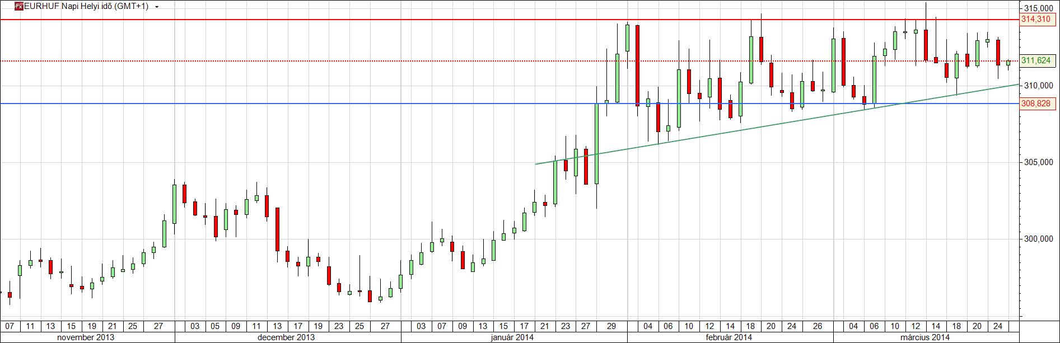Screen dimensions: 1060x343
Task: Click the 'február 2014' month label
Action: point(728,337)
